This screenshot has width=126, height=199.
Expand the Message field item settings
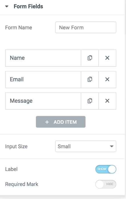[43, 101]
